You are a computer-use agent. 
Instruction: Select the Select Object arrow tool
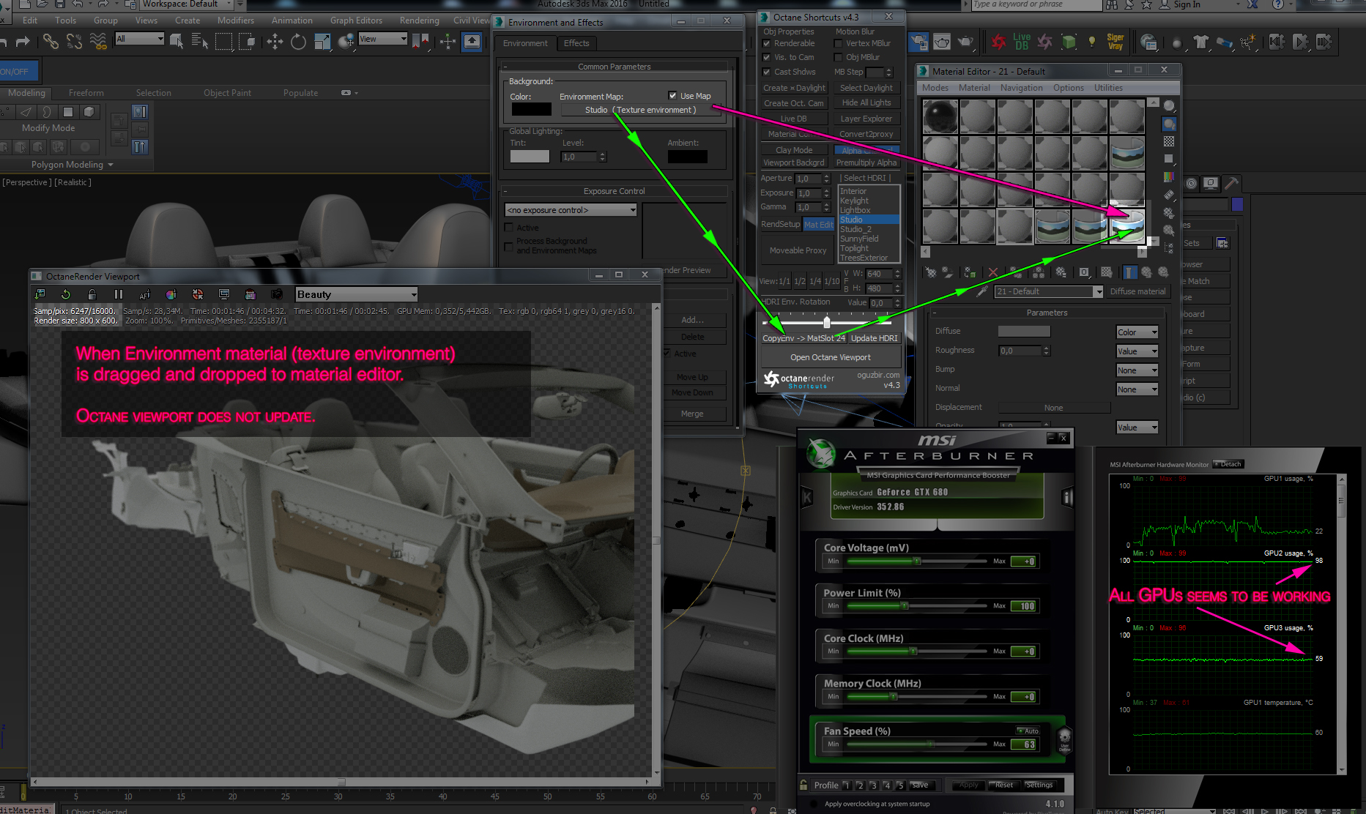[x=177, y=42]
